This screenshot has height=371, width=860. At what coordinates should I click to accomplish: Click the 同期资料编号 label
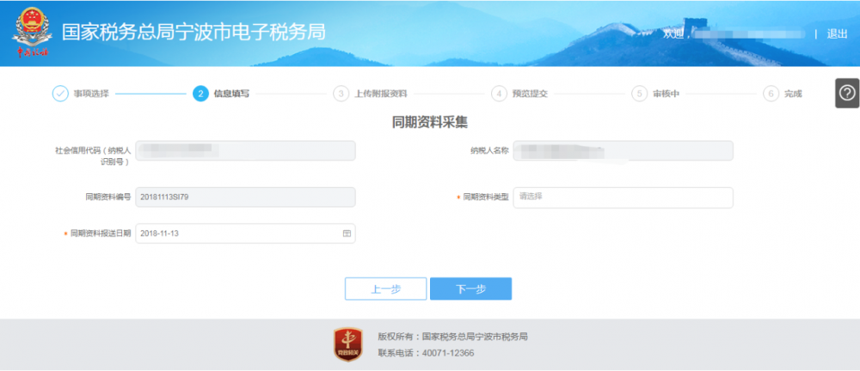(108, 198)
